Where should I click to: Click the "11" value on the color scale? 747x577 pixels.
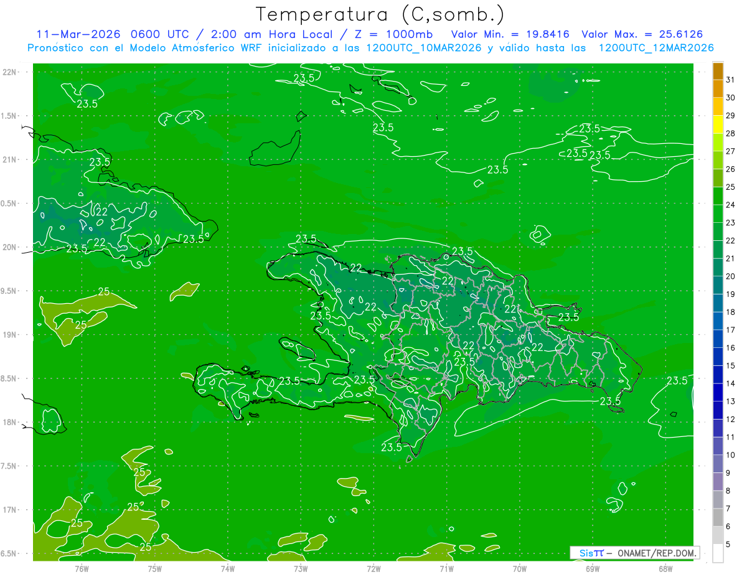coord(731,438)
